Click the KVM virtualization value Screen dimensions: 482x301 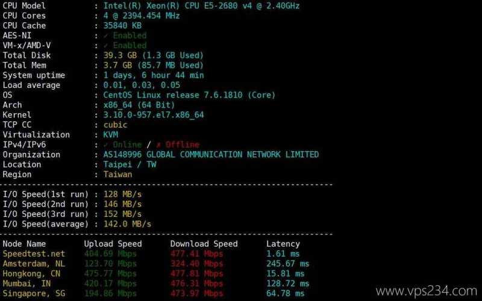tap(111, 134)
